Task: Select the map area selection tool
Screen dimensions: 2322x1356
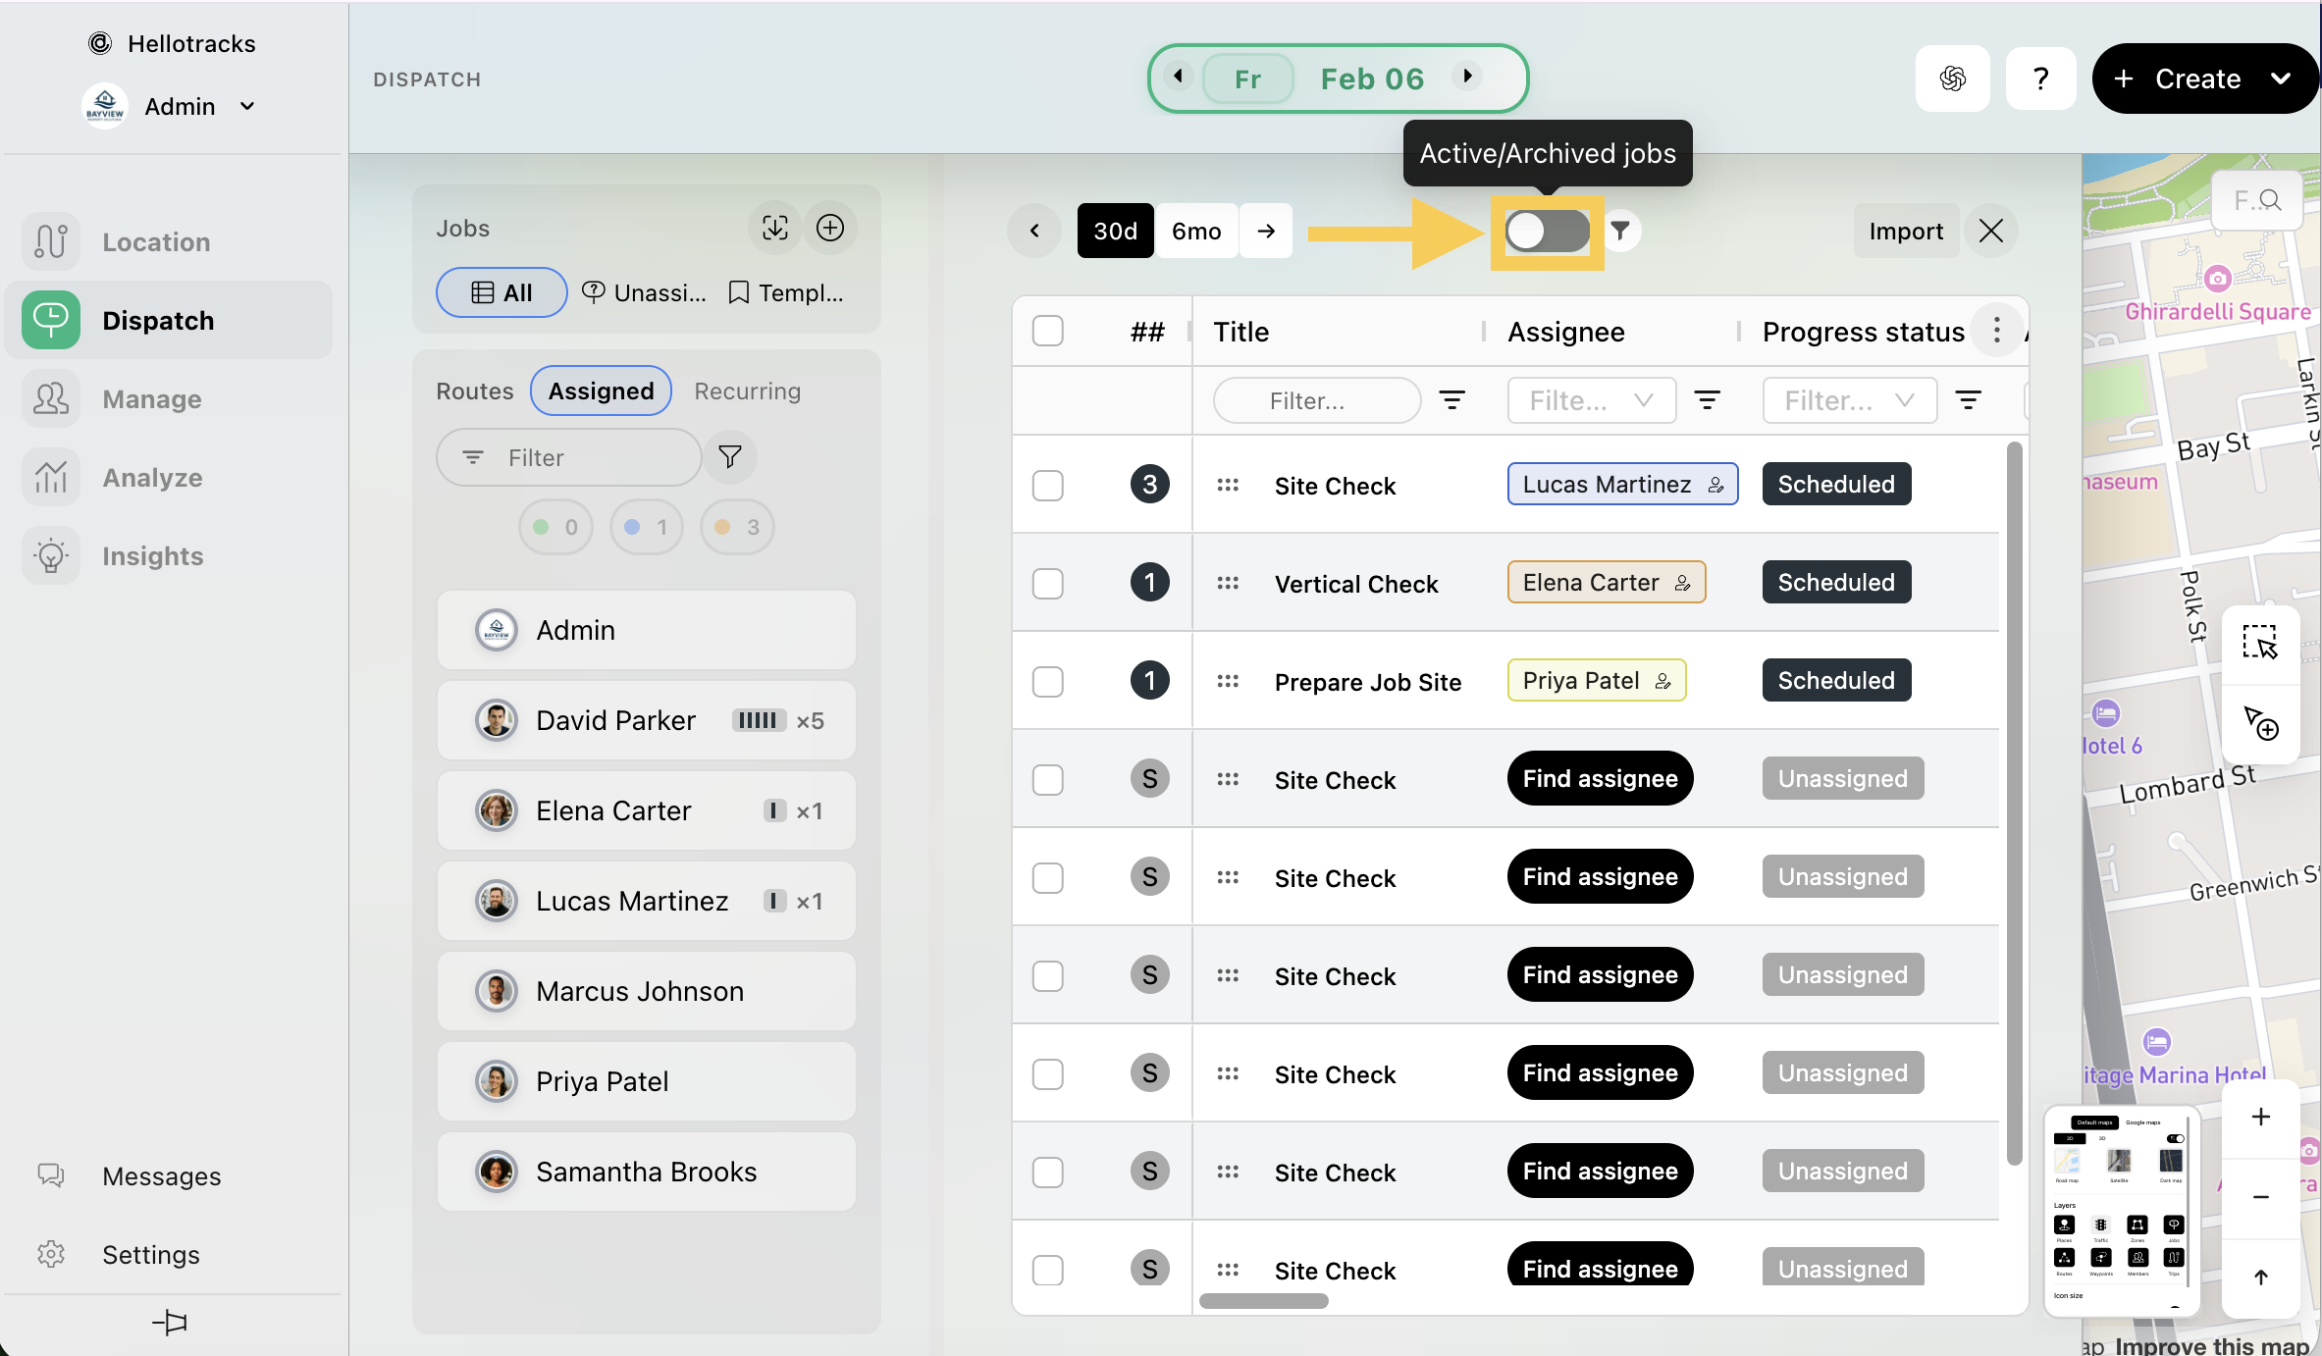Action: [x=2259, y=644]
